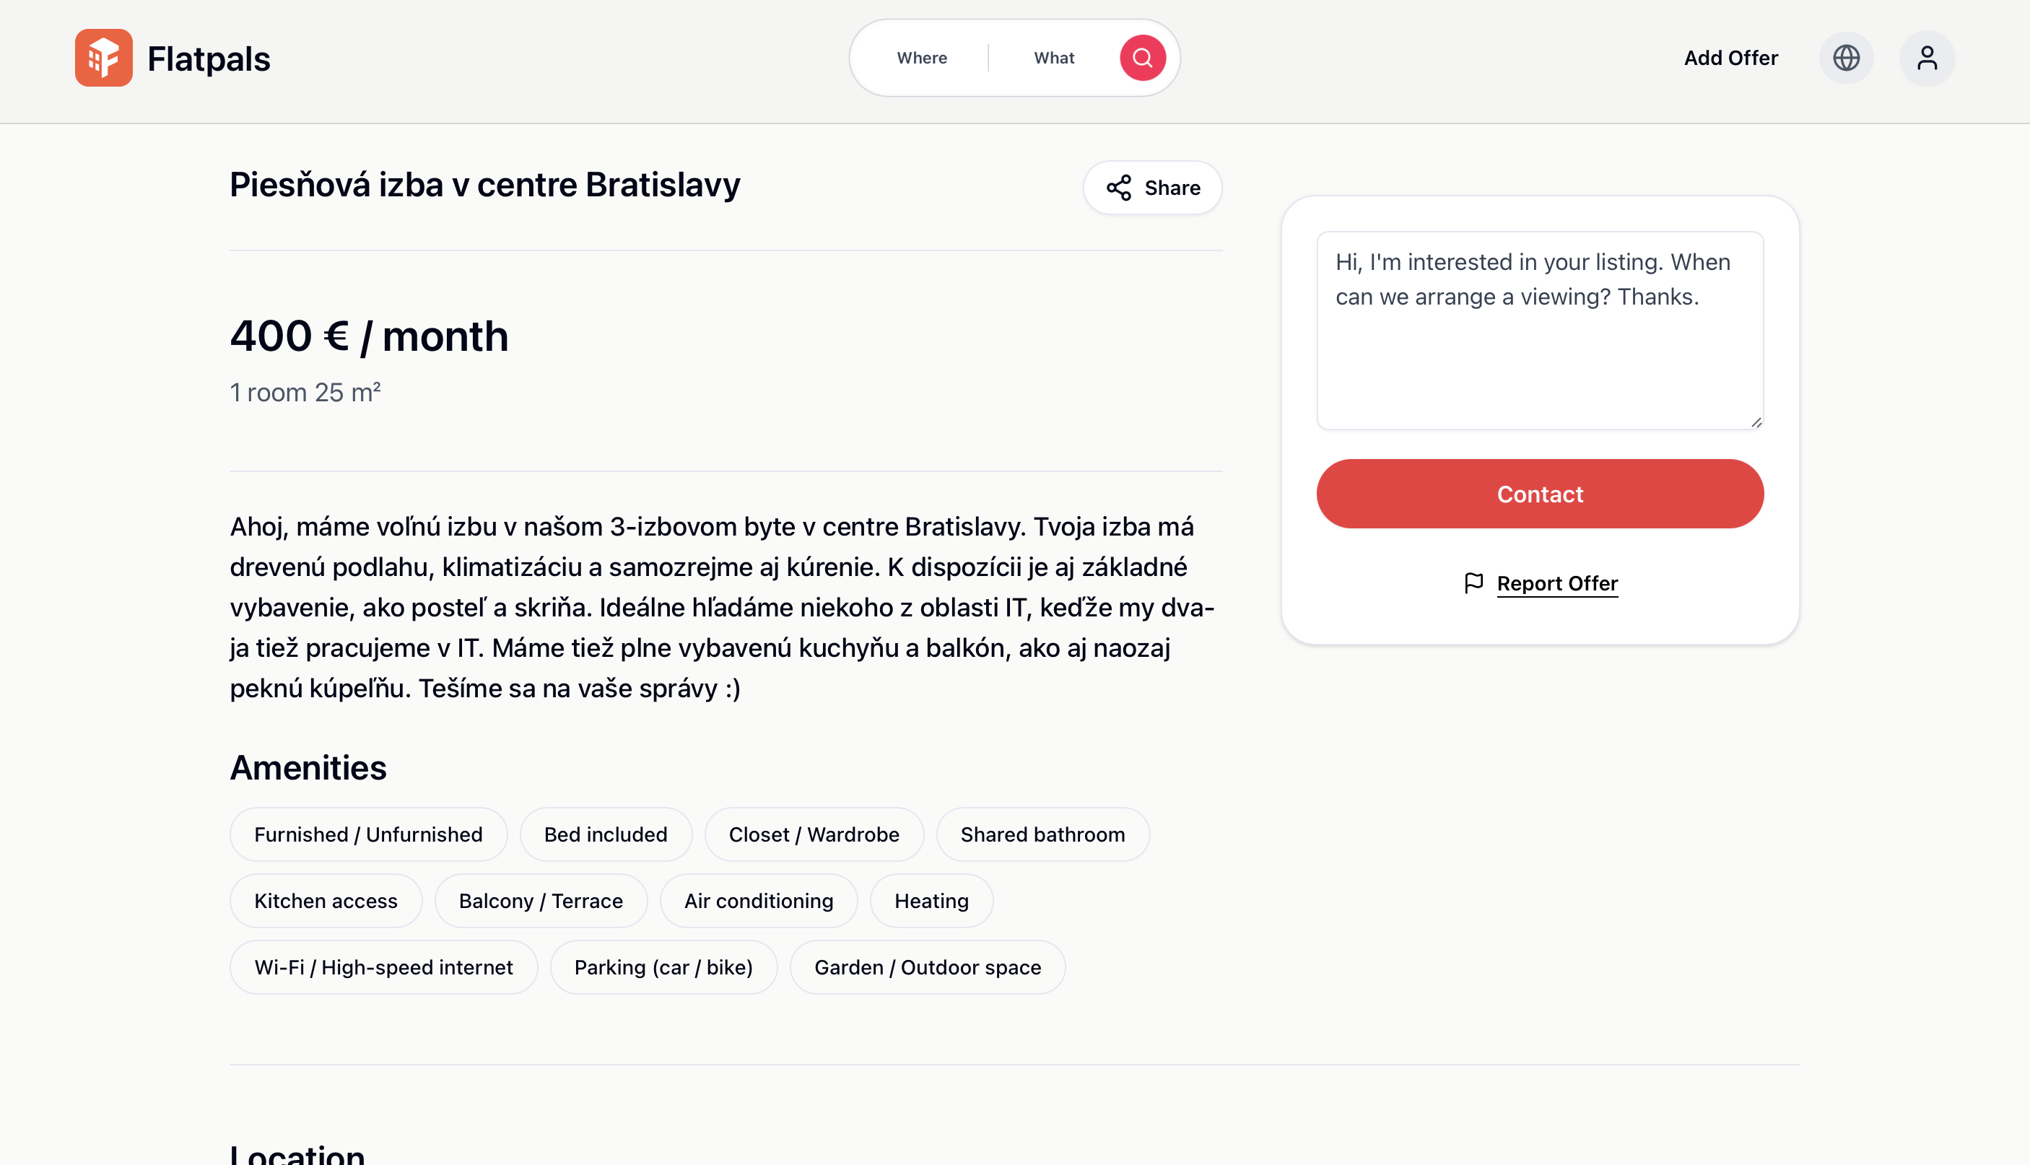Click the red search magnifier icon

click(x=1142, y=58)
